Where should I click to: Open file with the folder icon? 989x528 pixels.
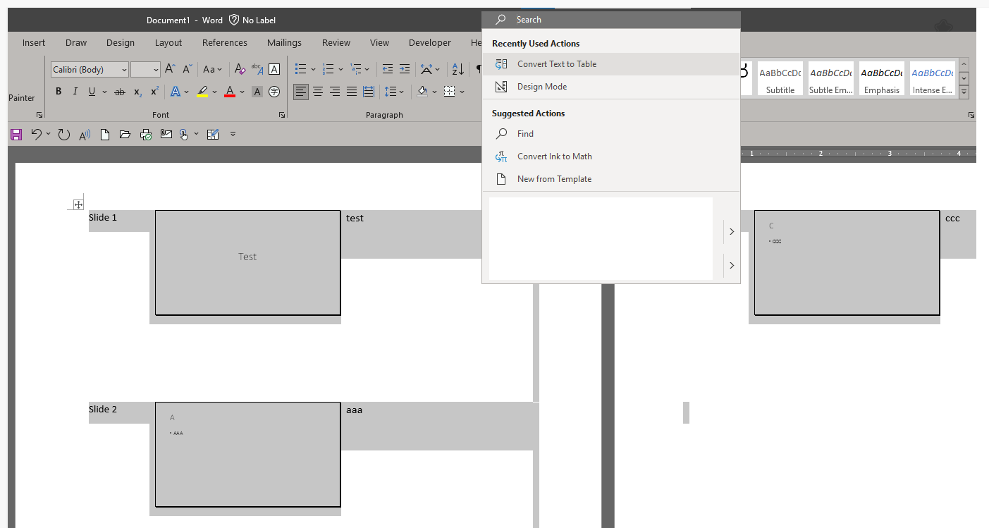(x=125, y=134)
